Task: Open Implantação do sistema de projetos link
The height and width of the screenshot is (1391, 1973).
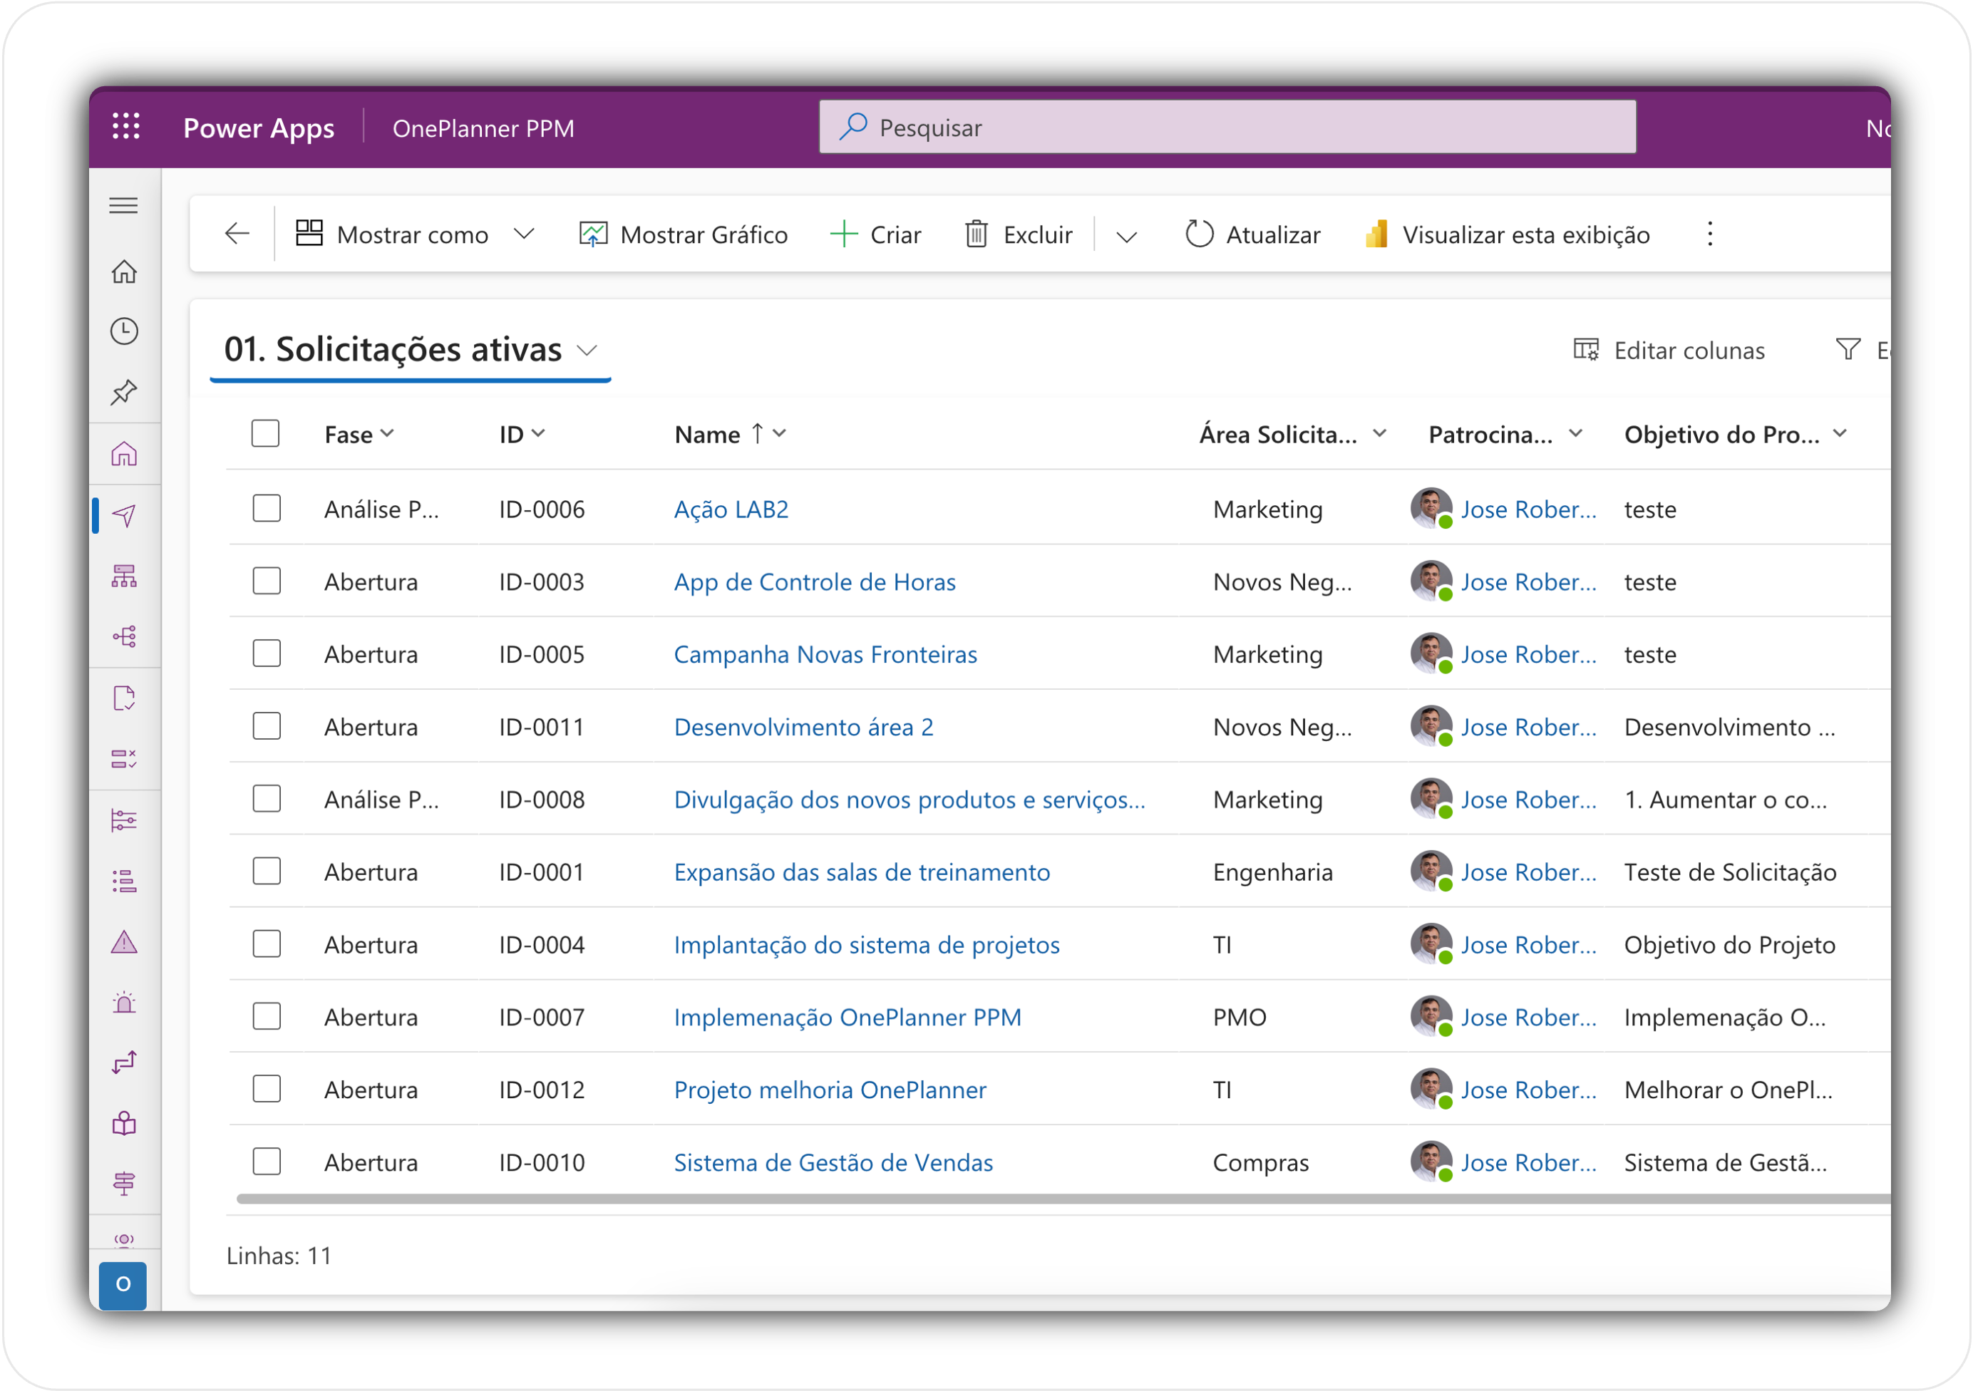Action: (x=867, y=945)
